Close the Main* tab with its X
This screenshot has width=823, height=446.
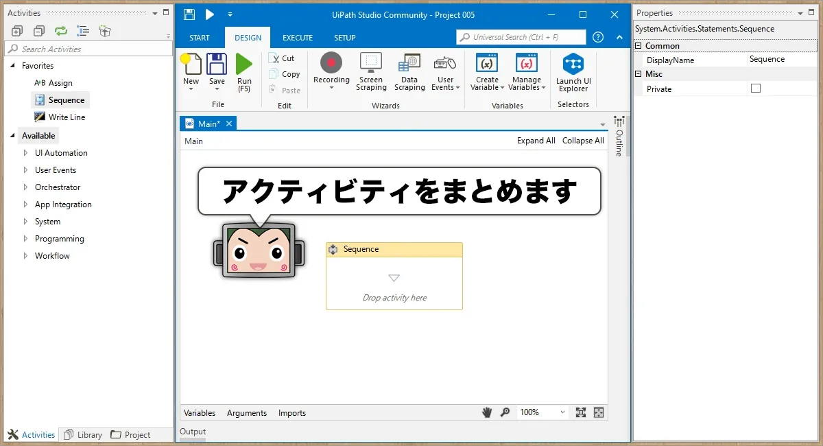(229, 124)
